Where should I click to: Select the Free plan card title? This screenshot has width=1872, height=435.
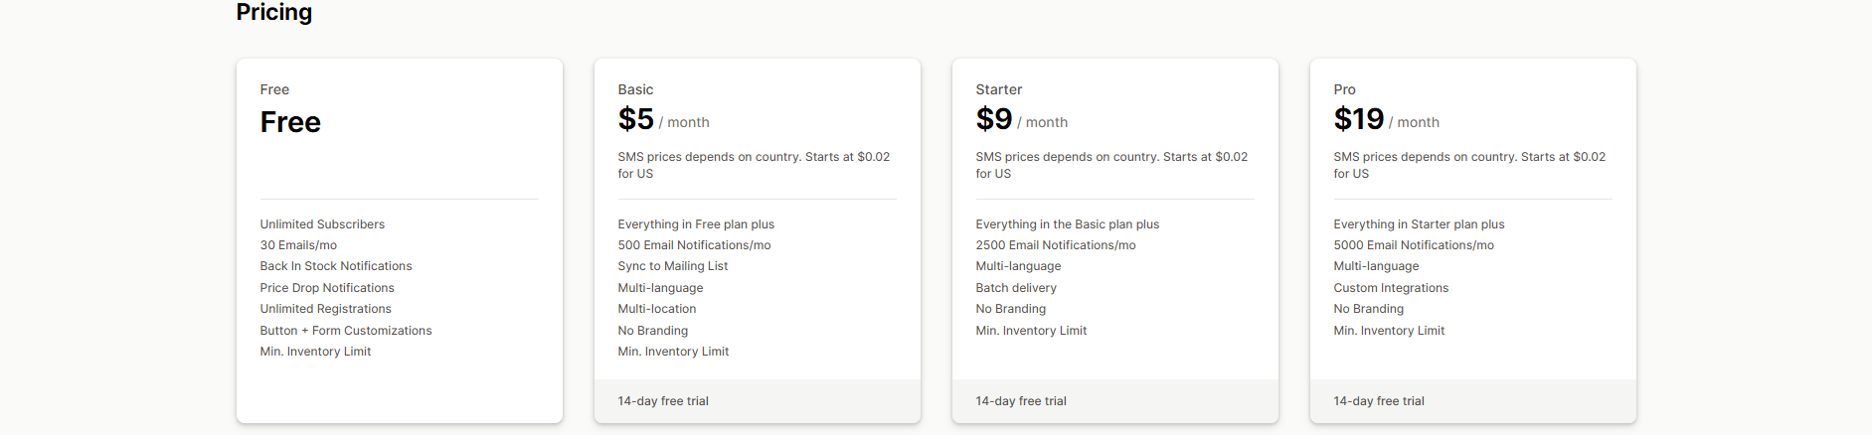coord(274,89)
